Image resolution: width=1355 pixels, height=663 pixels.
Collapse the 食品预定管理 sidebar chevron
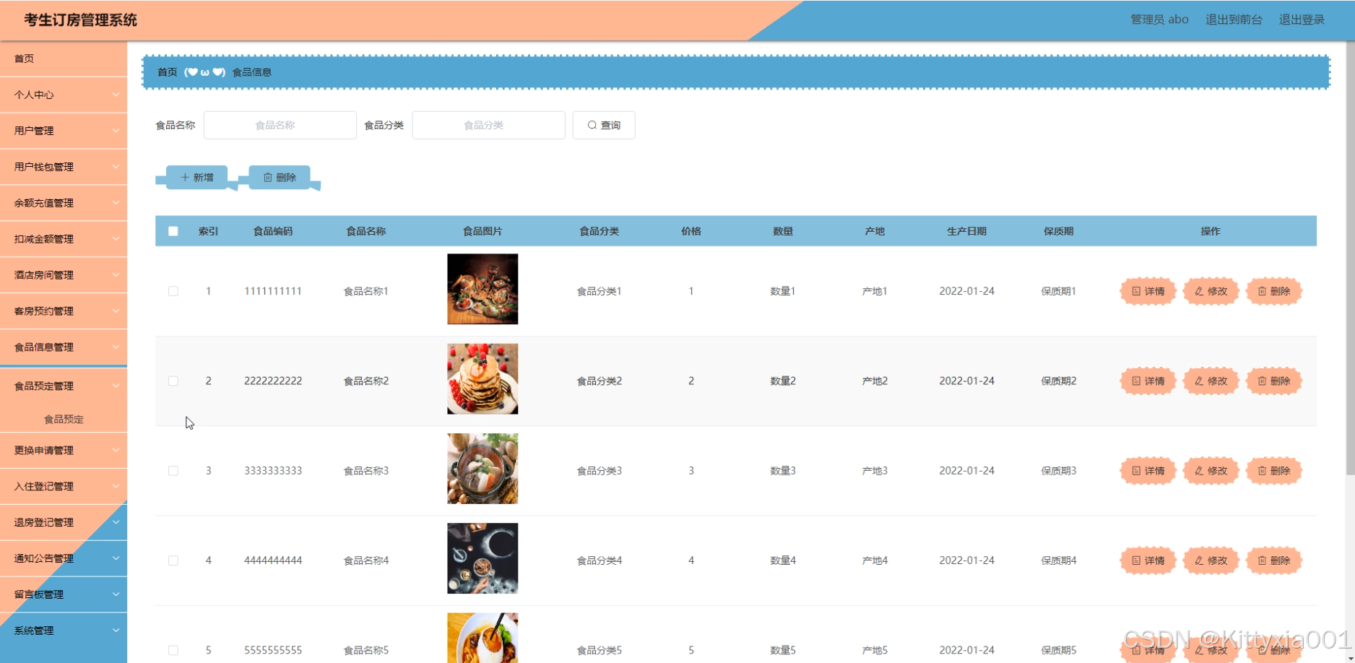pos(116,386)
